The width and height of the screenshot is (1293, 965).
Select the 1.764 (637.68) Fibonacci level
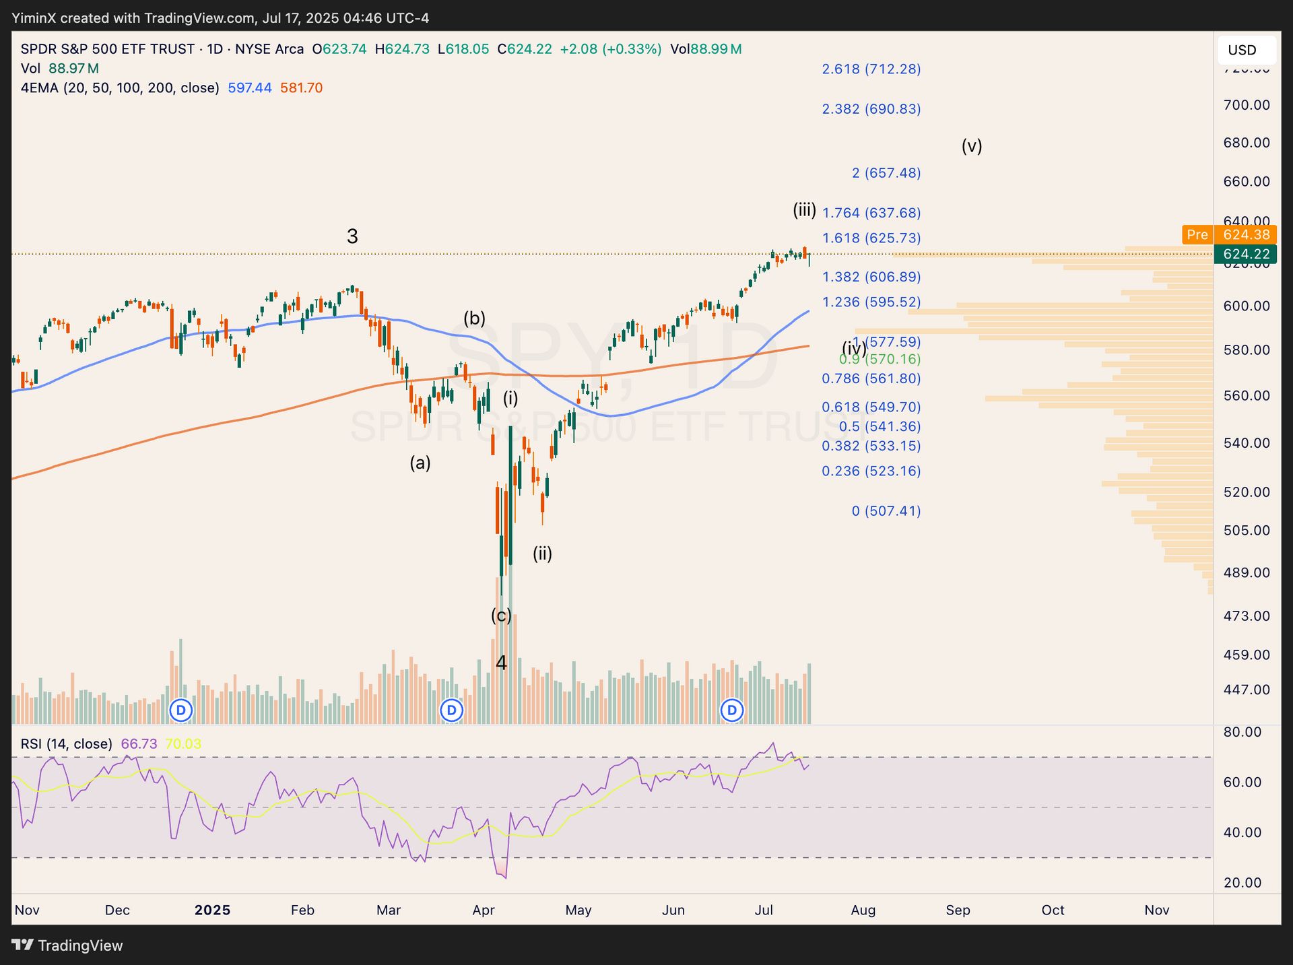coord(871,213)
